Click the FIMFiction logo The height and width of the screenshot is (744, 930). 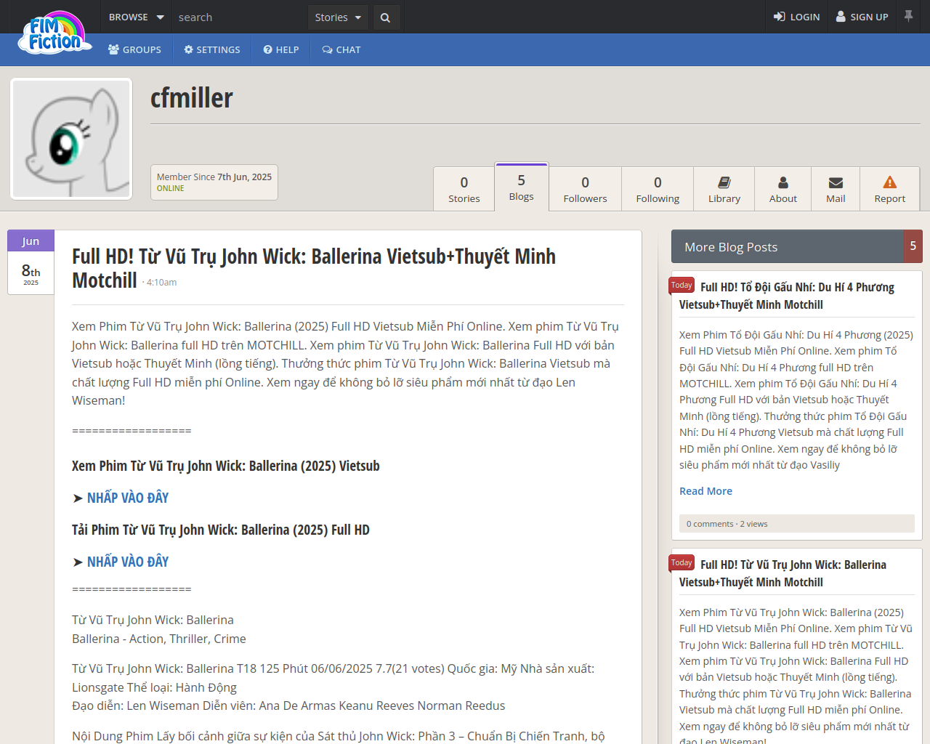tap(55, 33)
